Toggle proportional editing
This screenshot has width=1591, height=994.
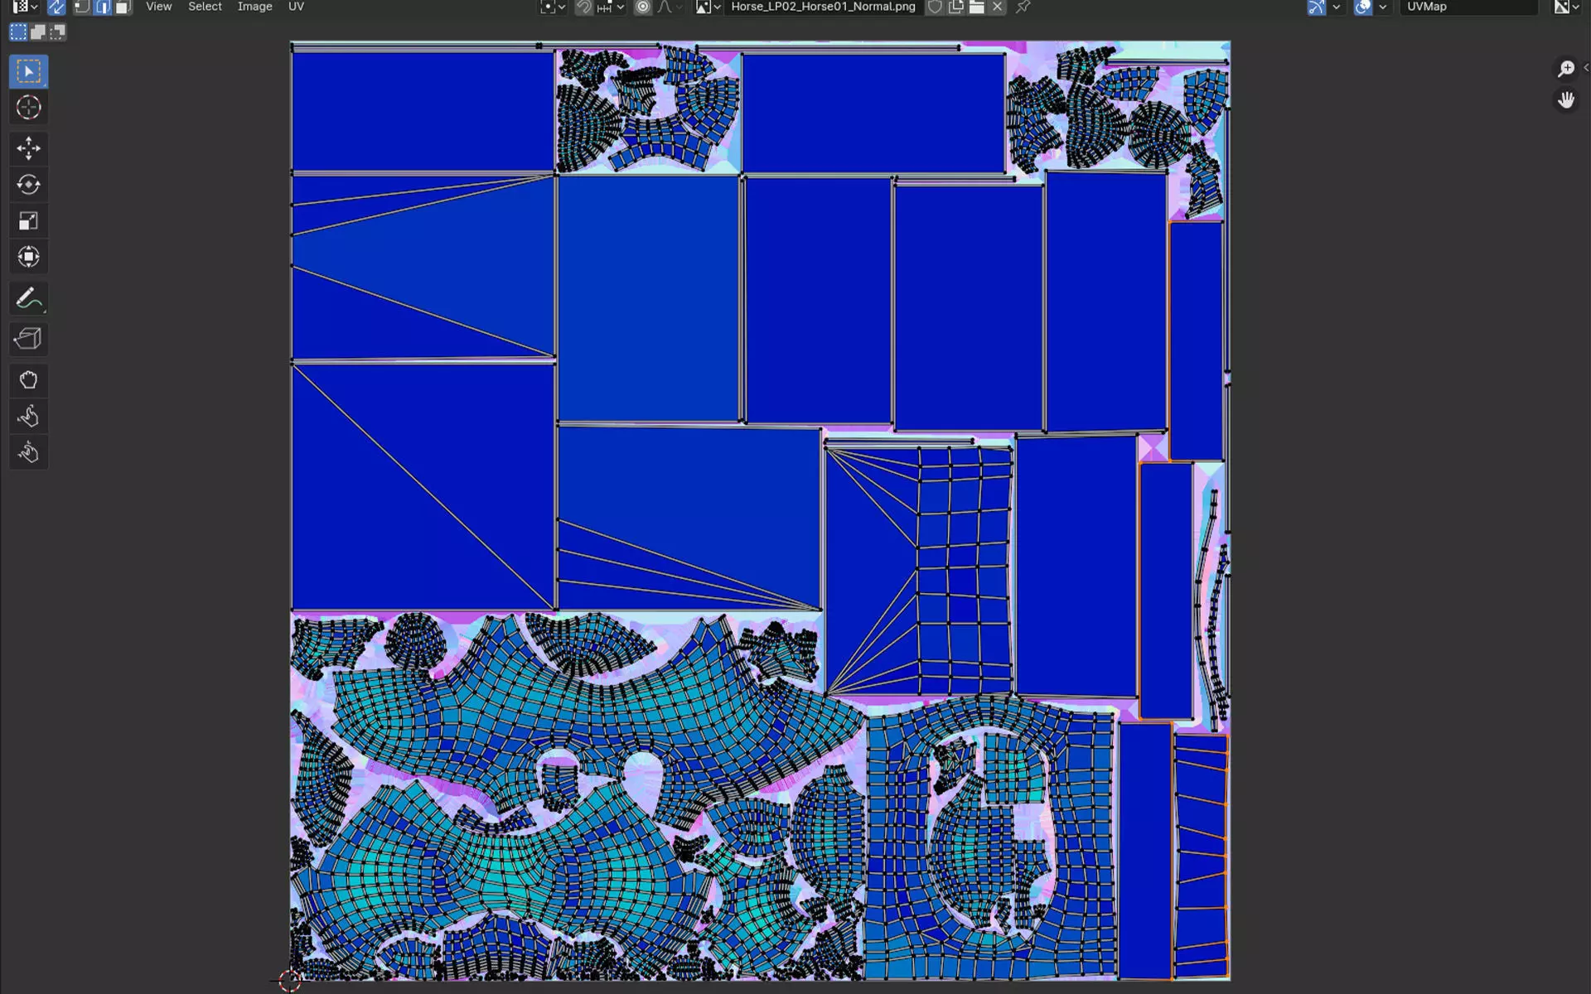[x=642, y=7]
